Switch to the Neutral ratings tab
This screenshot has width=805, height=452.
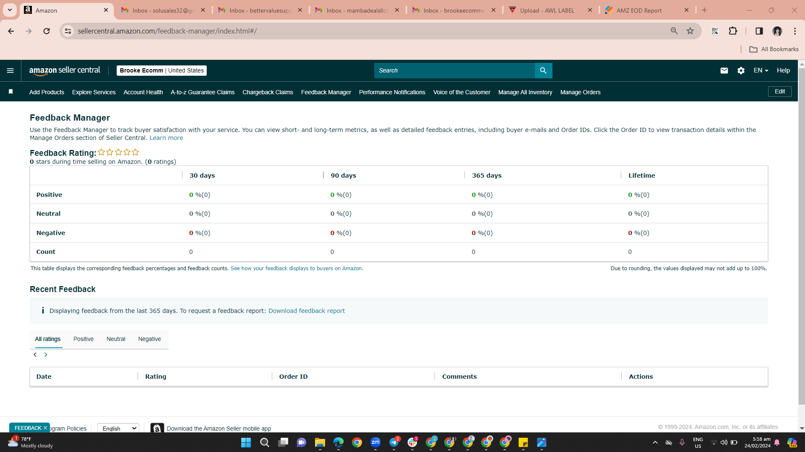[116, 339]
